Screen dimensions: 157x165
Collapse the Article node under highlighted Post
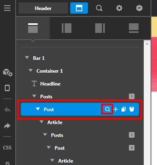click(41, 122)
